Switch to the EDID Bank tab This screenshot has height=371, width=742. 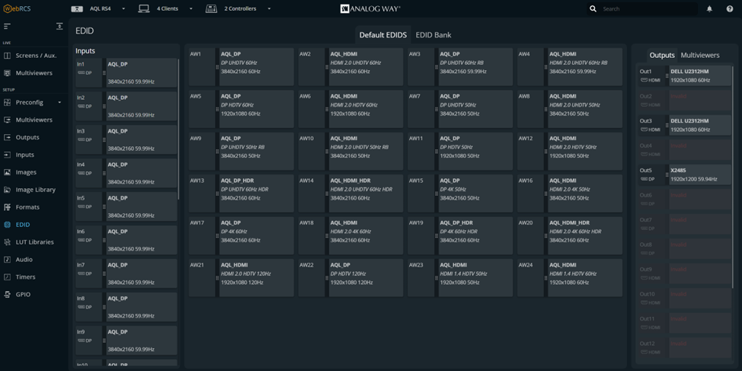(433, 35)
